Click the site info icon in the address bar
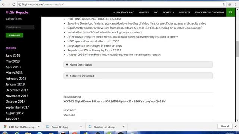 [x=20, y=4]
